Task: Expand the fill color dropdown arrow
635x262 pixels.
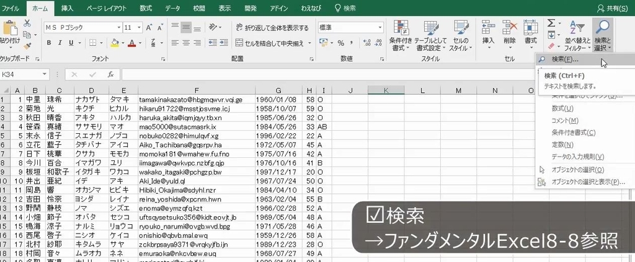Action: tap(123, 43)
